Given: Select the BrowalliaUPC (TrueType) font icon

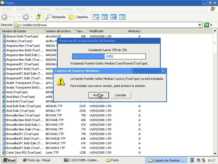Looking at the screenshot, I should coord(4,134).
